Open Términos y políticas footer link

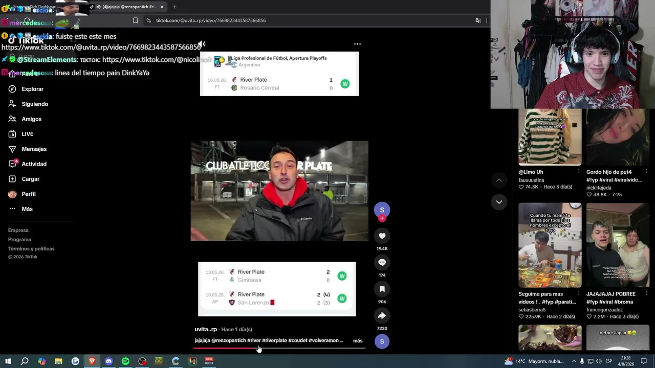tap(31, 249)
